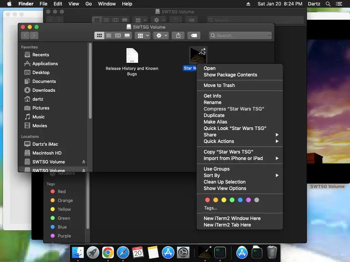Screen dimensions: 350x262
Task: Open the Action gear menu in front toolbar
Action: click(x=161, y=35)
